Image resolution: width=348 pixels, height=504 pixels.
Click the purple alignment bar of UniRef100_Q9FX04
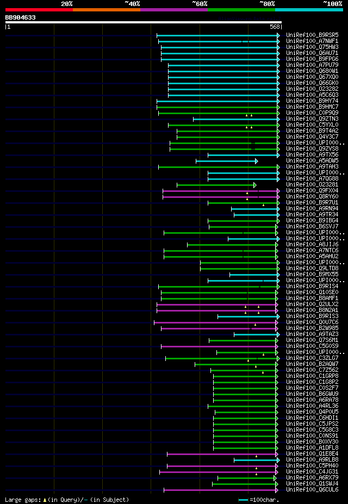[220, 191]
